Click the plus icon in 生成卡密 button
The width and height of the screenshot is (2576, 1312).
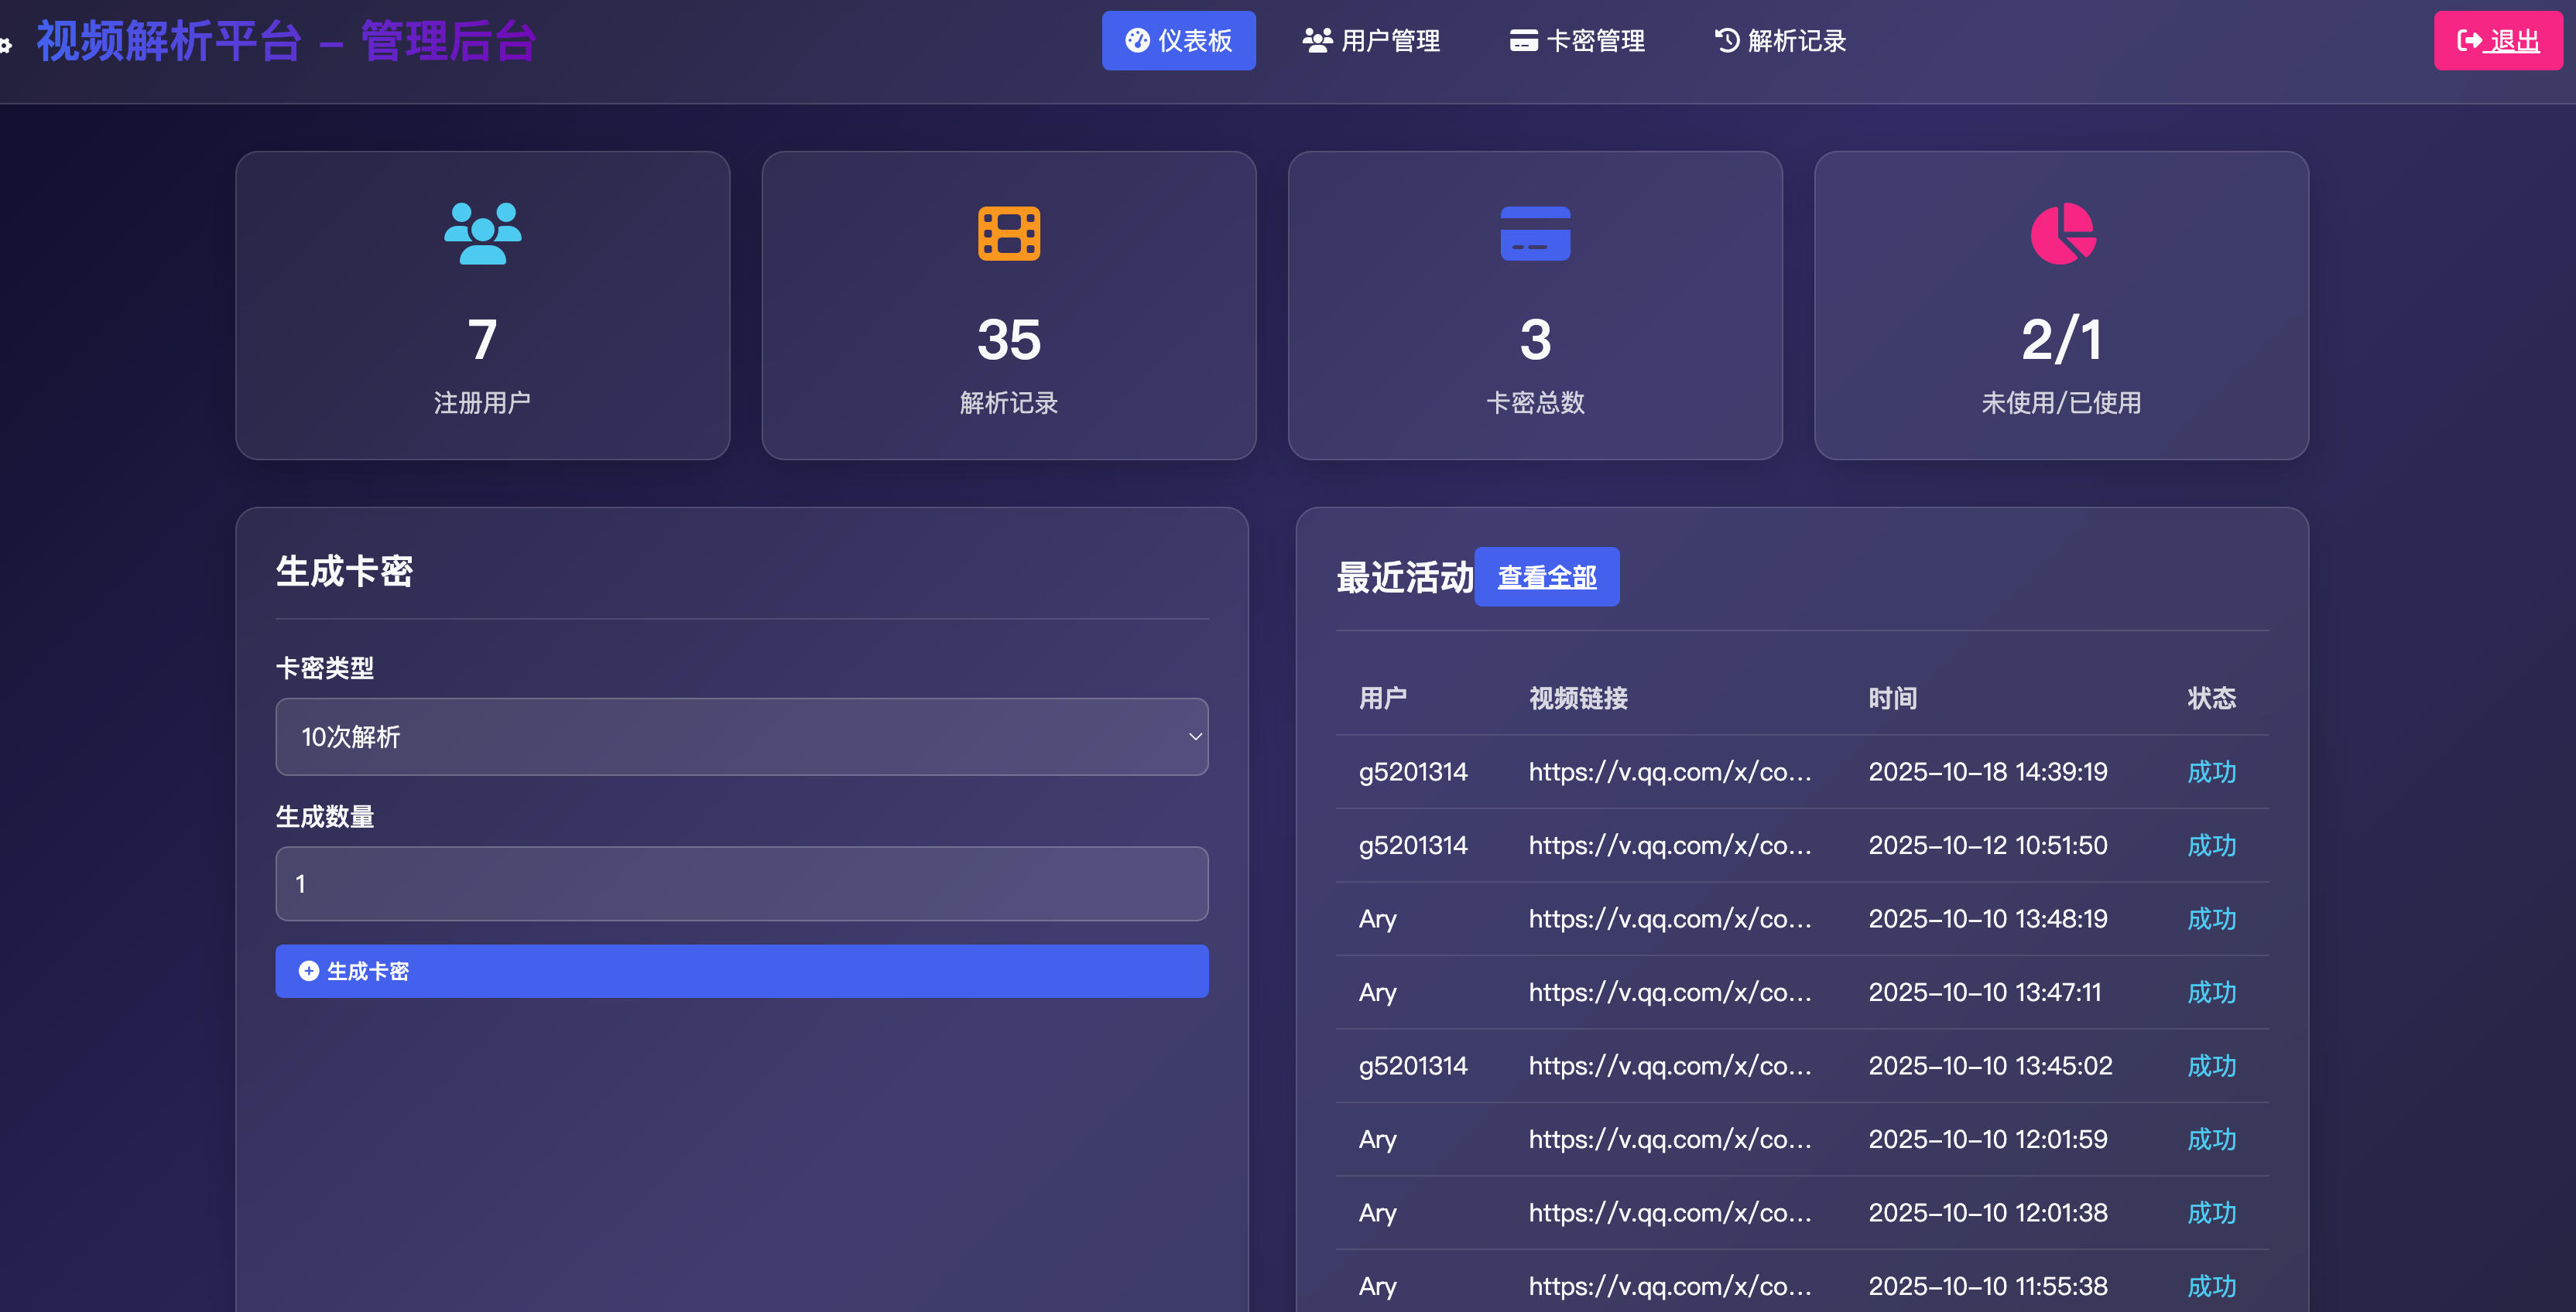pyautogui.click(x=309, y=972)
